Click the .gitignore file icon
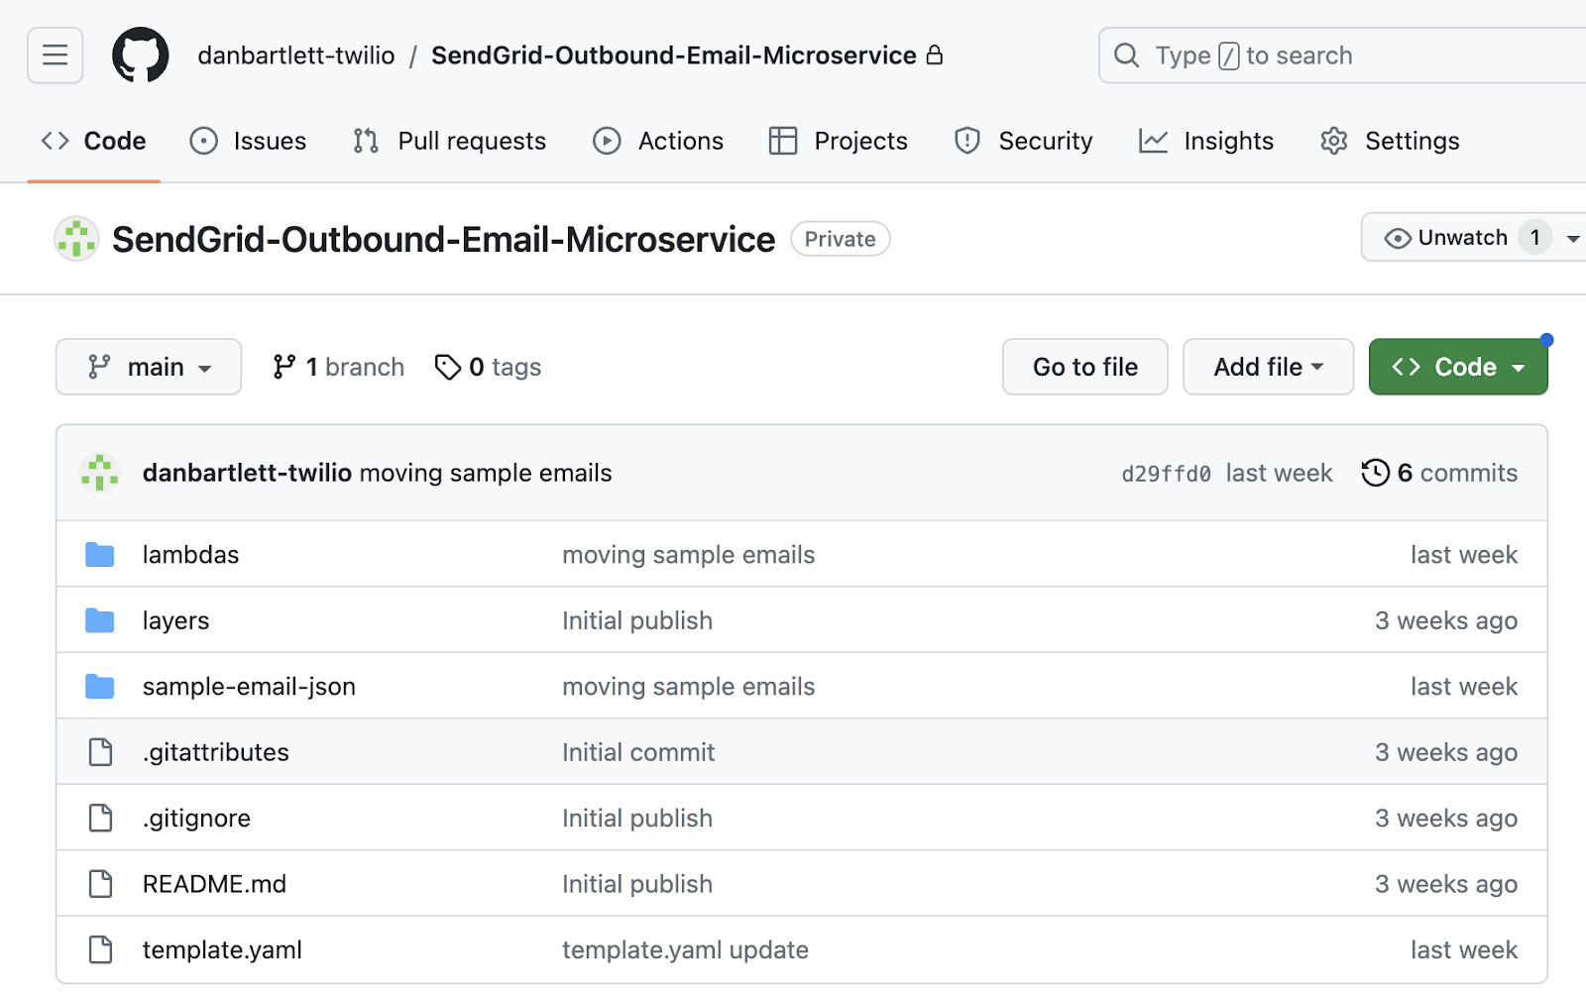Viewport: 1586px width, 995px height. pyautogui.click(x=100, y=819)
